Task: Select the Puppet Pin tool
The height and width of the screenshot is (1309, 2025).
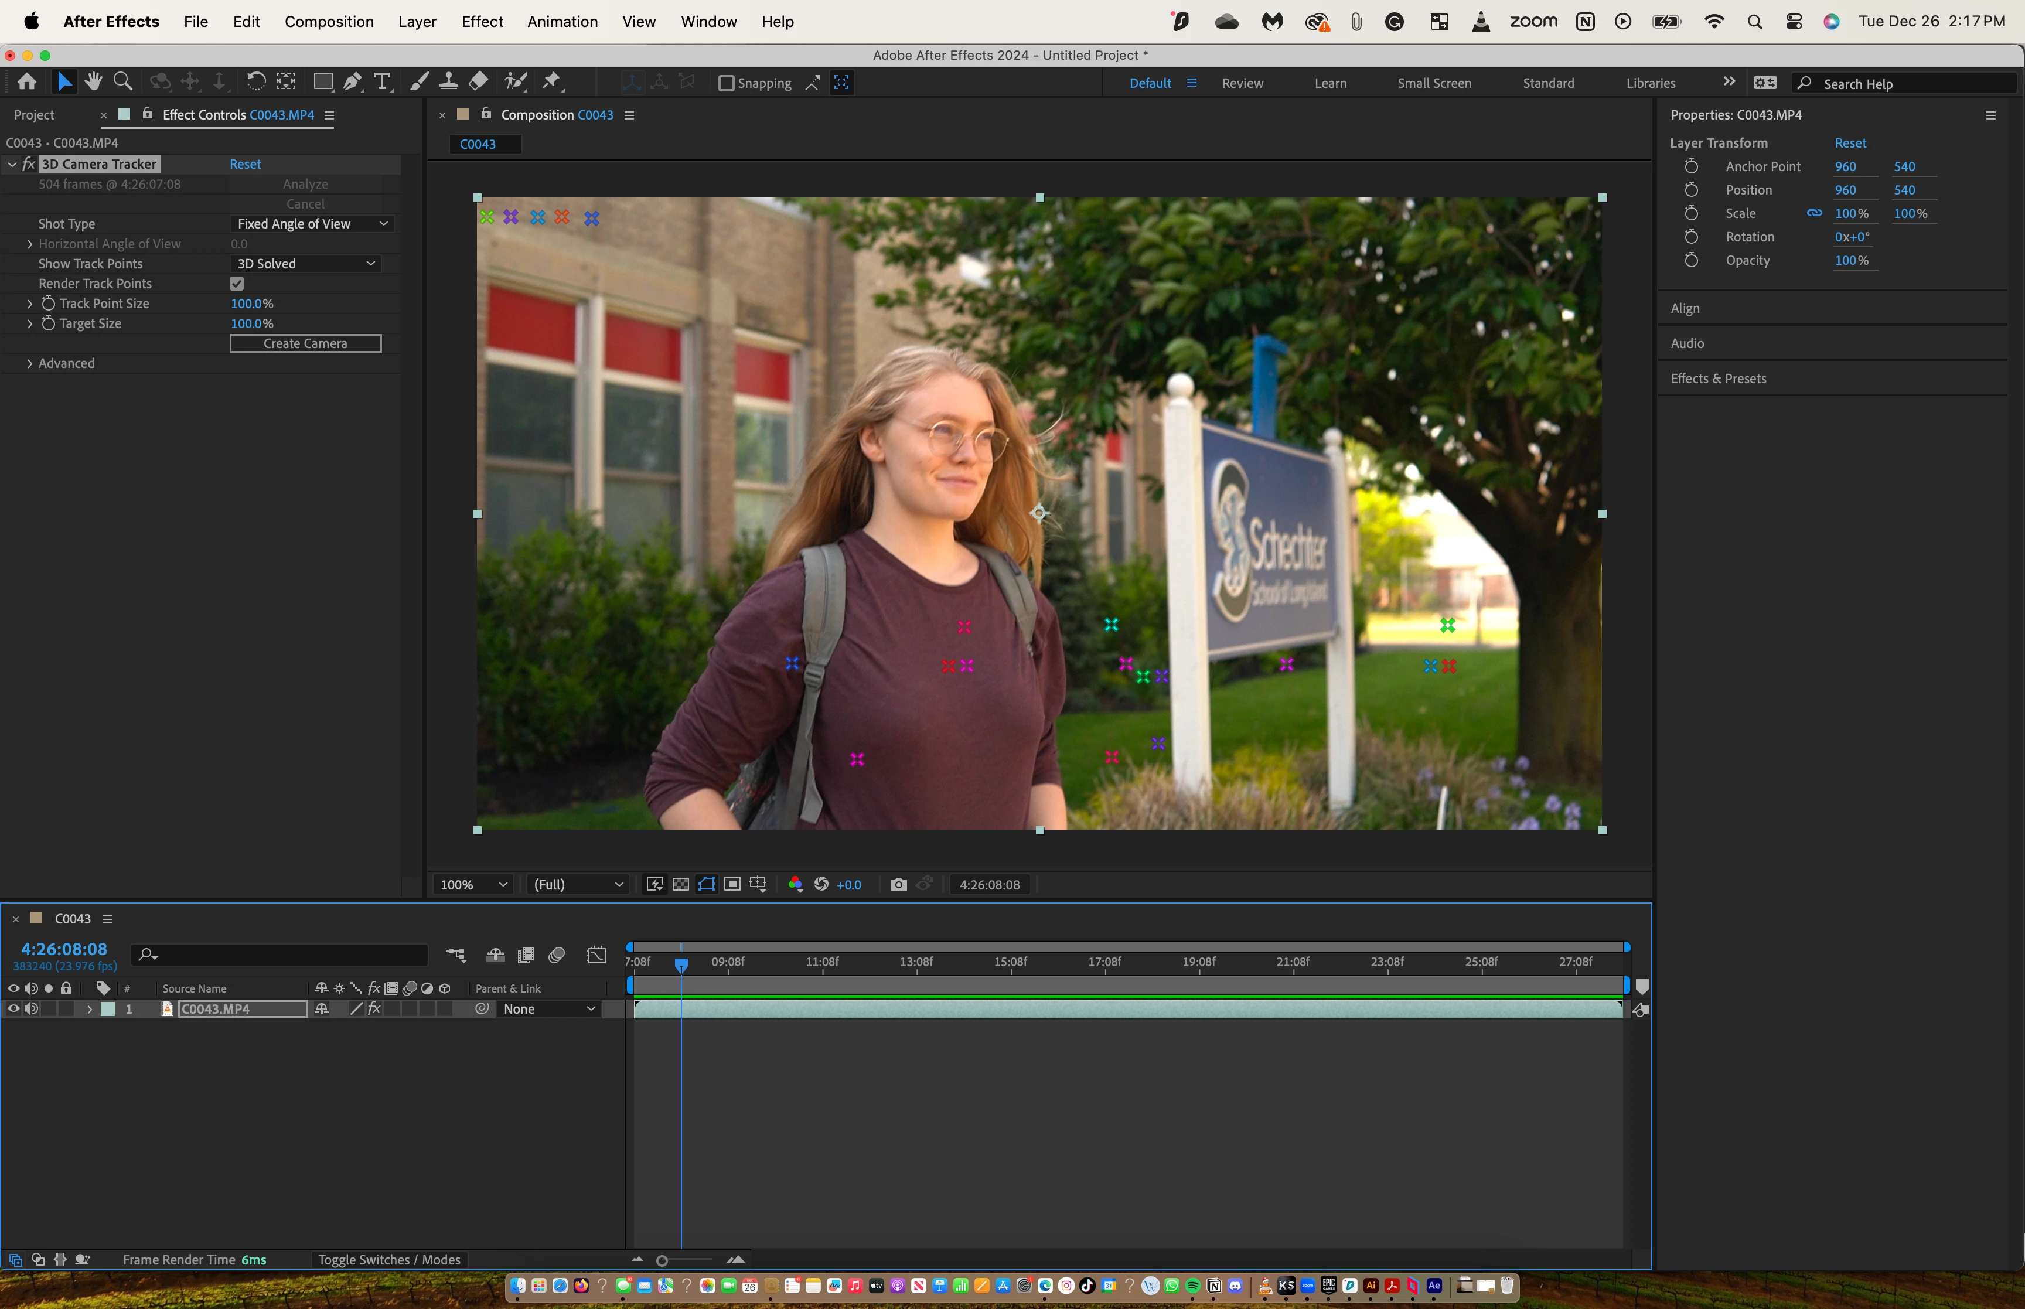Action: click(x=551, y=81)
